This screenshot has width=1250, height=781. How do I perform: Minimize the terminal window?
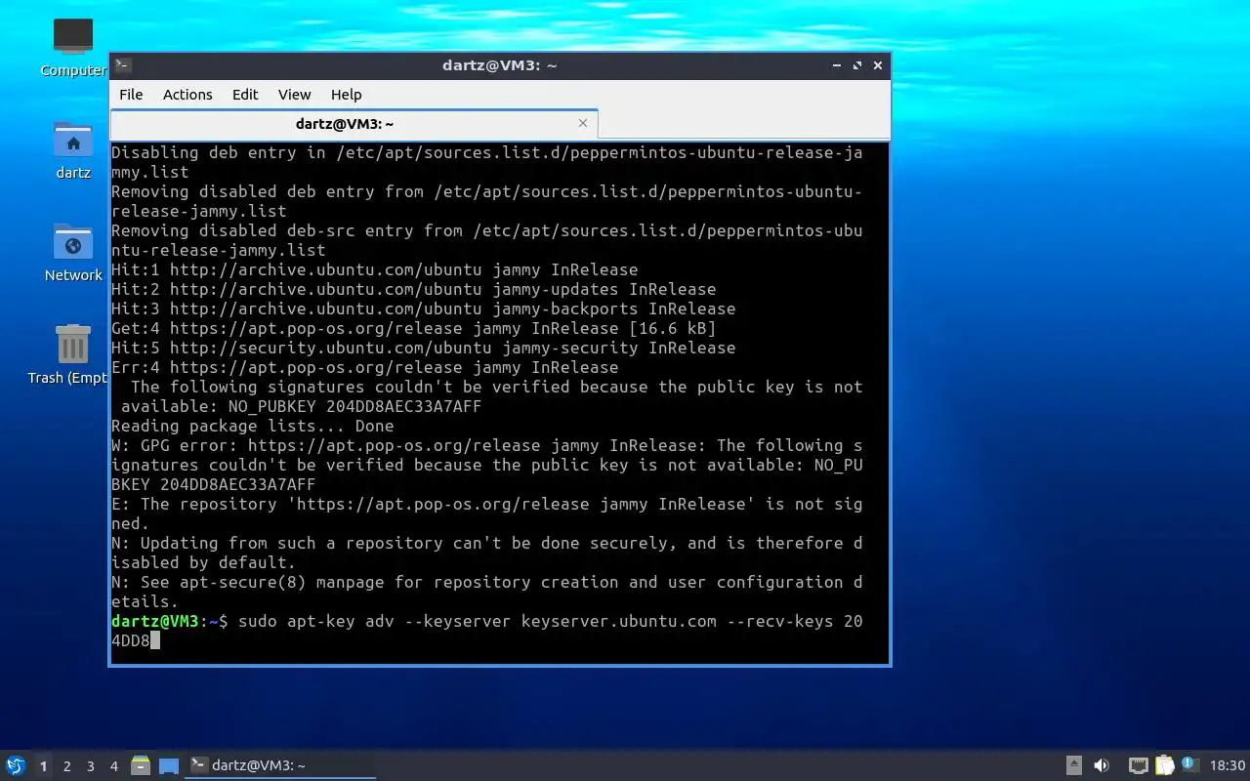click(x=837, y=65)
